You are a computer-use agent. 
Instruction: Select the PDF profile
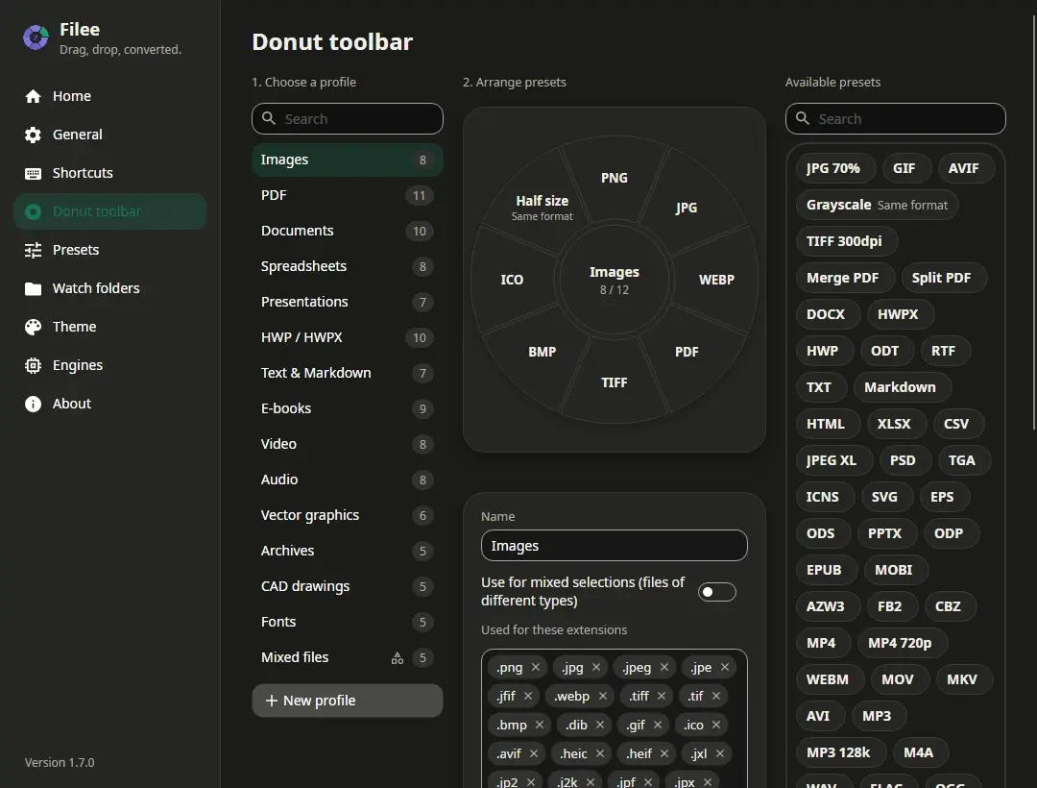tap(348, 196)
